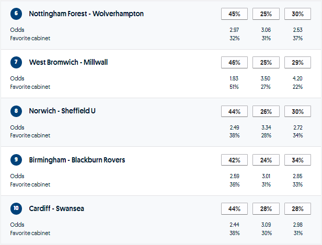Screen dimensions: 322x245
Task: Pick 44% home win for Norwich
Action: (x=234, y=111)
